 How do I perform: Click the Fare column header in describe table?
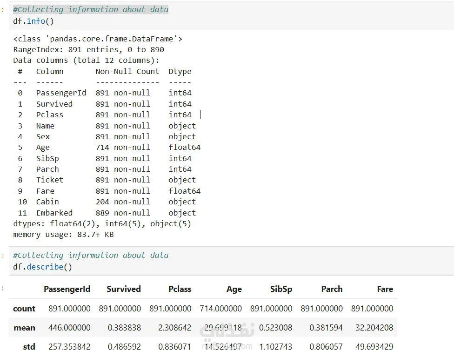(385, 289)
